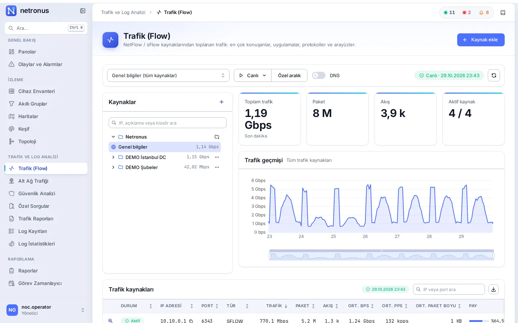Image resolution: width=518 pixels, height=323 pixels.
Task: Open Panolar in the sidebar
Action: pos(46,52)
